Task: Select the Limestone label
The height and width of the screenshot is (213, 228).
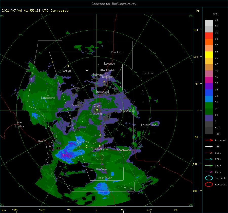Action: [x=48, y=98]
